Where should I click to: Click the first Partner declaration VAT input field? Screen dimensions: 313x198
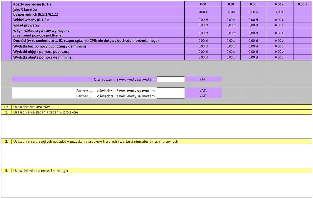(171, 90)
